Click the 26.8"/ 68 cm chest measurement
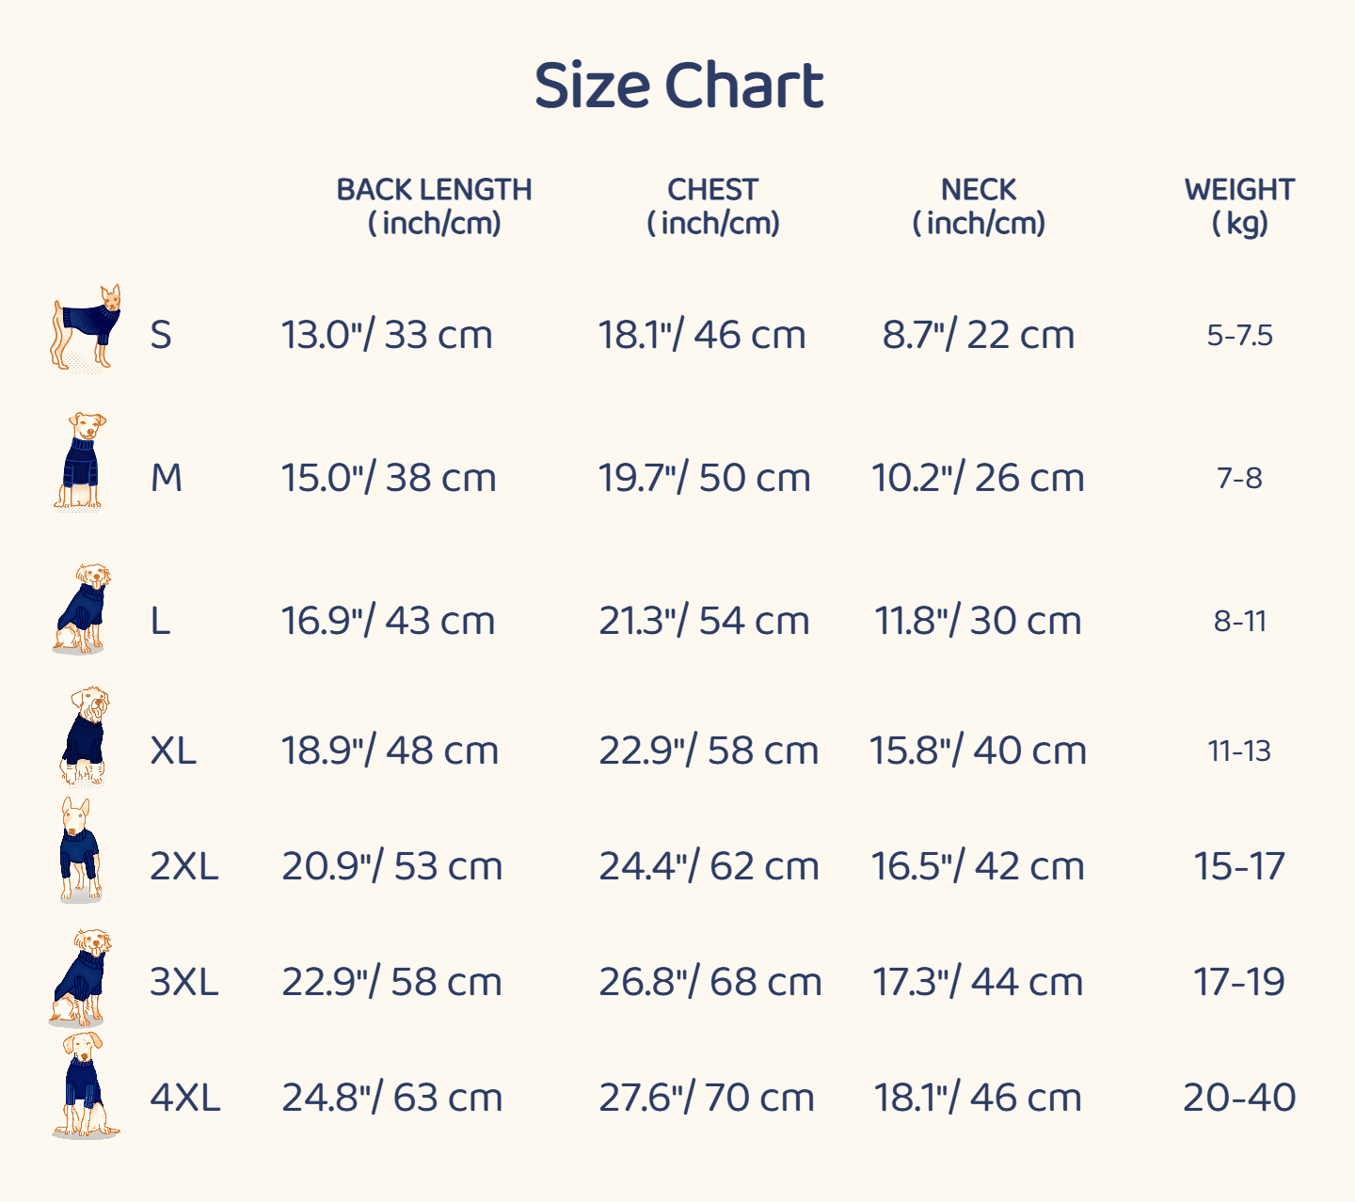Viewport: 1355px width, 1202px height. coord(710,982)
